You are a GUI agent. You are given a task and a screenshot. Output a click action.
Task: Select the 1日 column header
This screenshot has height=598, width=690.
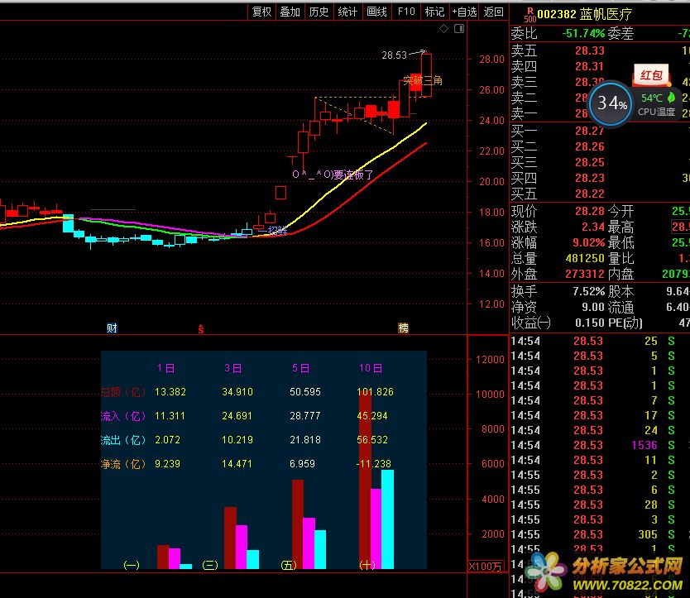pos(166,368)
